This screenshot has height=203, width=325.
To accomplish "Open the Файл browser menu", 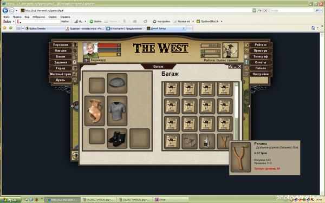I will click(x=6, y=17).
